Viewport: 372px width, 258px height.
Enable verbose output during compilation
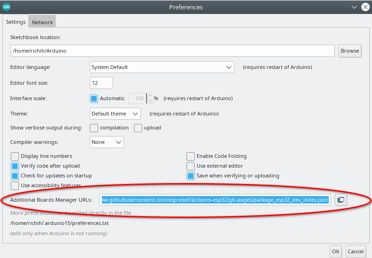point(94,128)
